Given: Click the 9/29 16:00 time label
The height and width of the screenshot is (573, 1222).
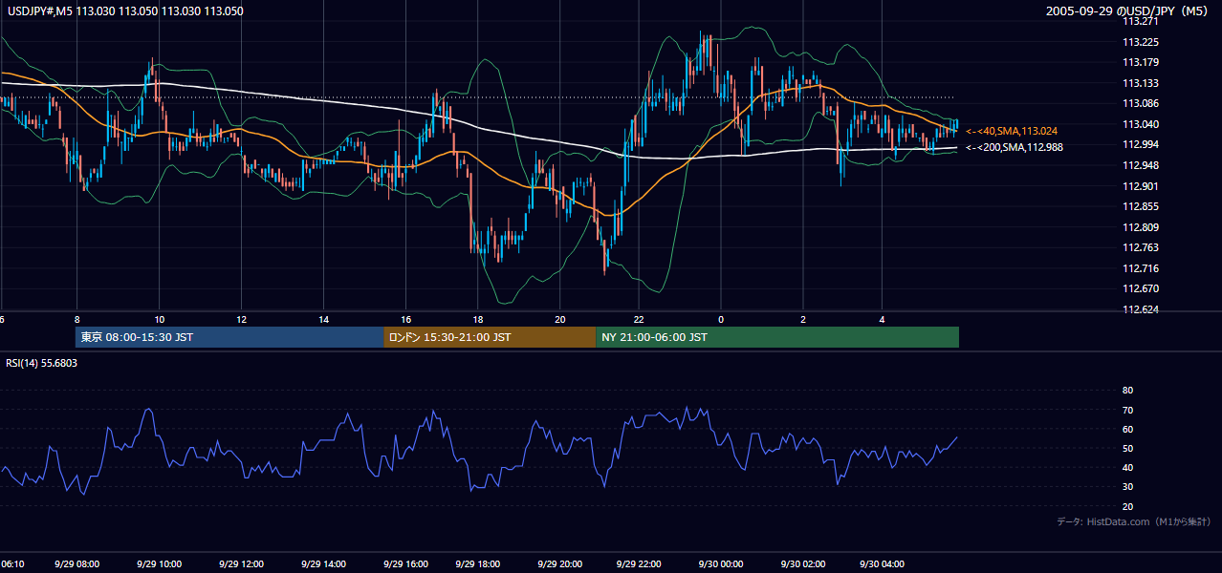Looking at the screenshot, I should pos(405,563).
